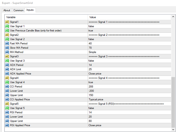Click the string icon next to Signal1
This screenshot has height=132, width=176.
click(7, 22)
